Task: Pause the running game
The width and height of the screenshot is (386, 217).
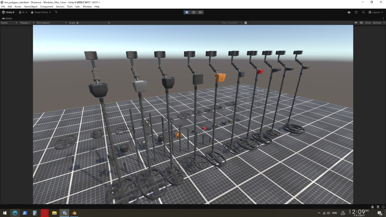Action: point(193,12)
